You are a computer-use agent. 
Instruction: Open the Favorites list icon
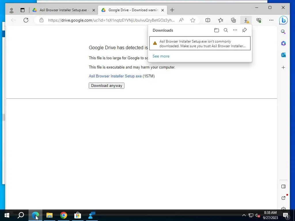click(x=220, y=20)
